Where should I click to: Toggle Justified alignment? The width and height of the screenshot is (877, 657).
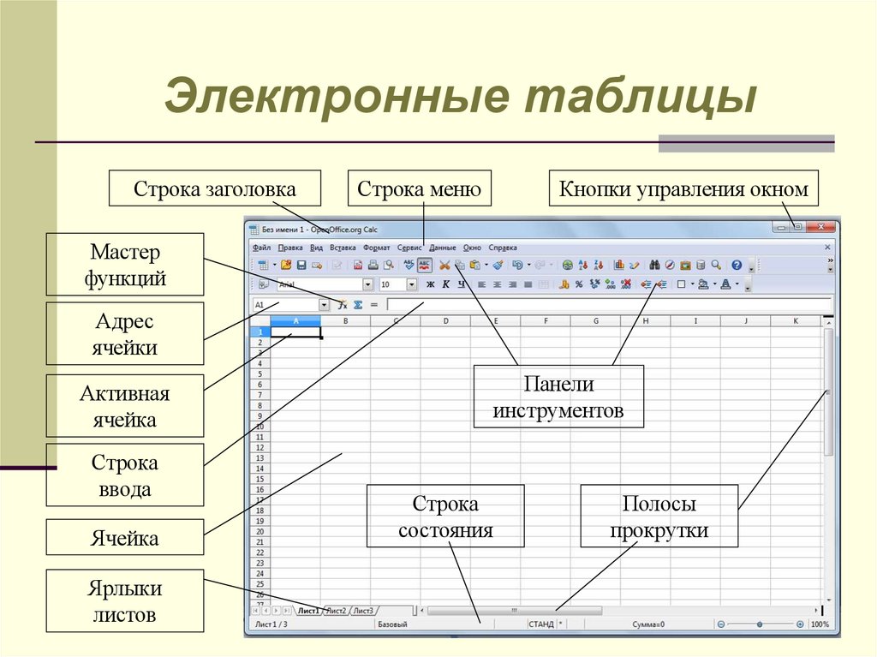[528, 284]
